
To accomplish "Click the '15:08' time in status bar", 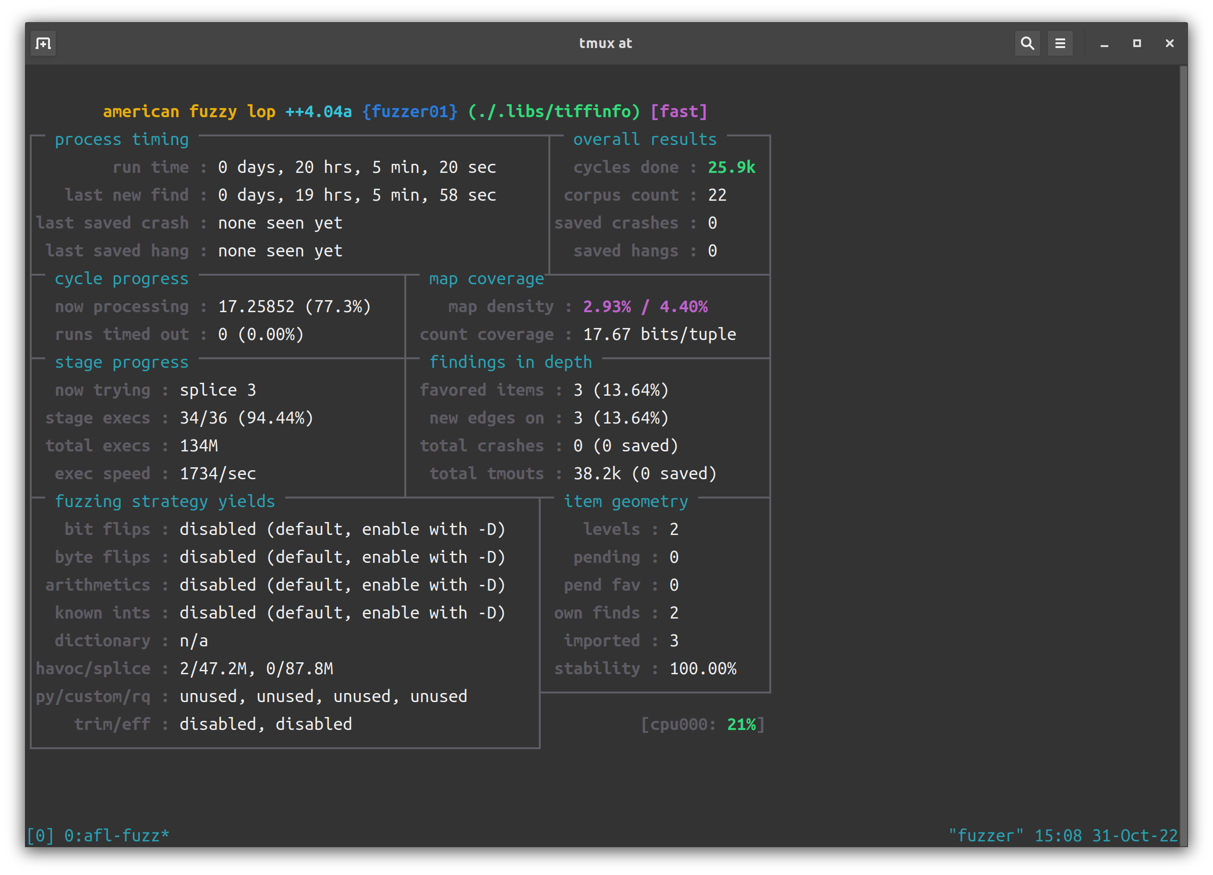I will [x=1057, y=835].
